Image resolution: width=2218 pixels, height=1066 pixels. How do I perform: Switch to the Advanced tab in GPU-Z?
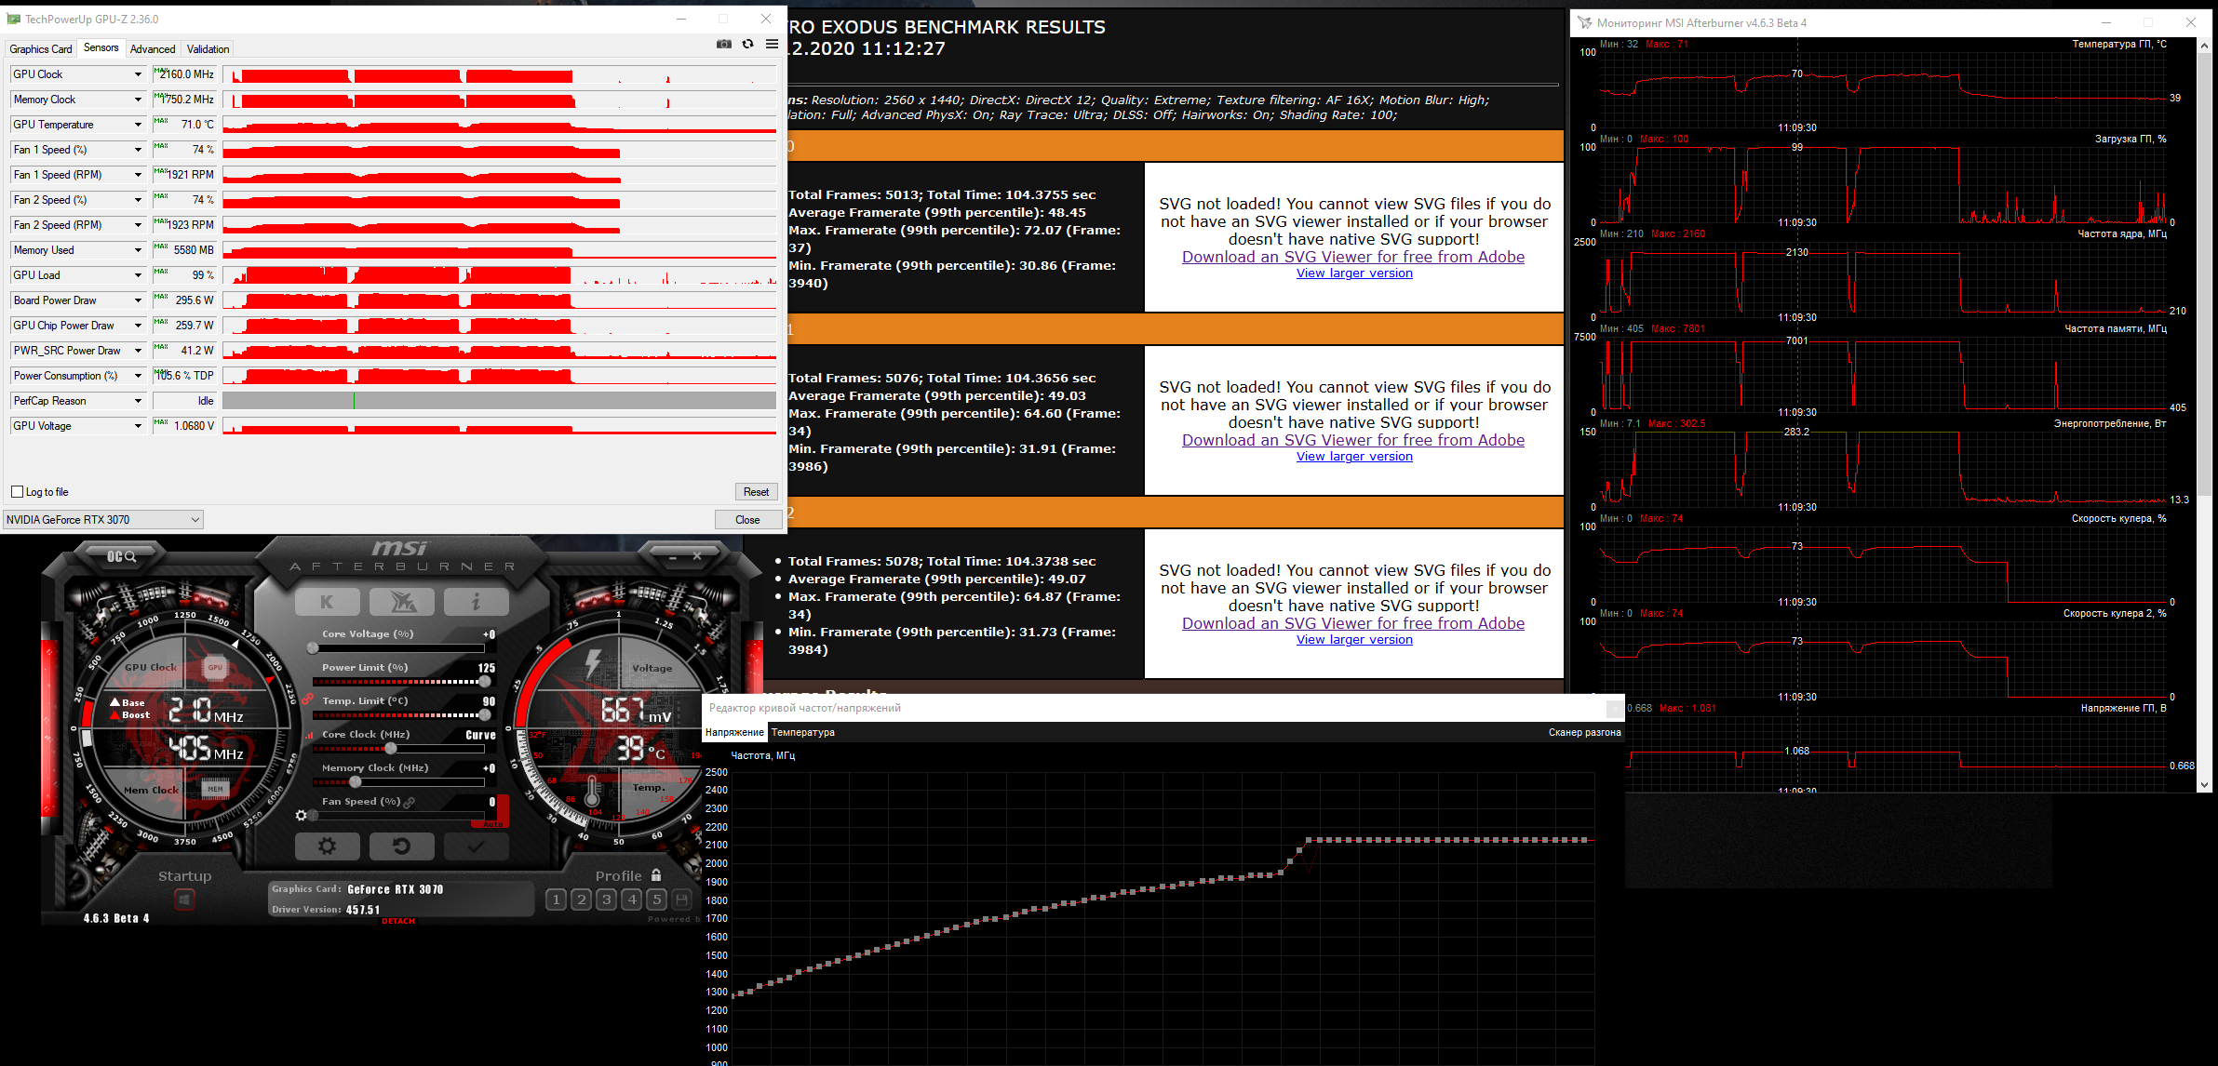point(153,49)
